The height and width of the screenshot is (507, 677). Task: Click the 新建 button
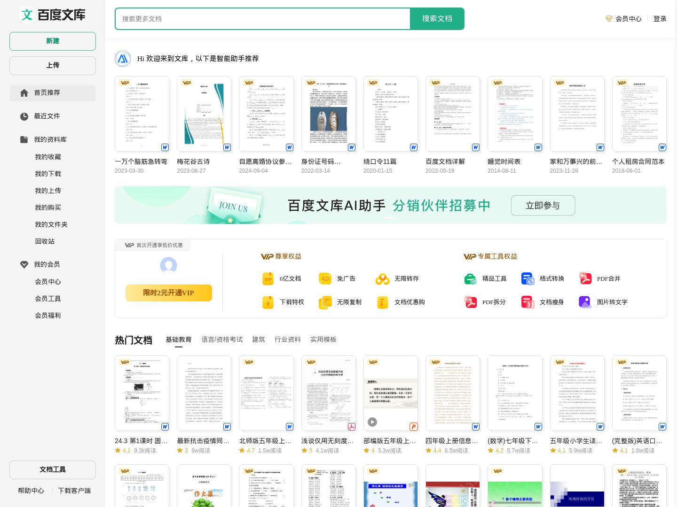tap(53, 41)
